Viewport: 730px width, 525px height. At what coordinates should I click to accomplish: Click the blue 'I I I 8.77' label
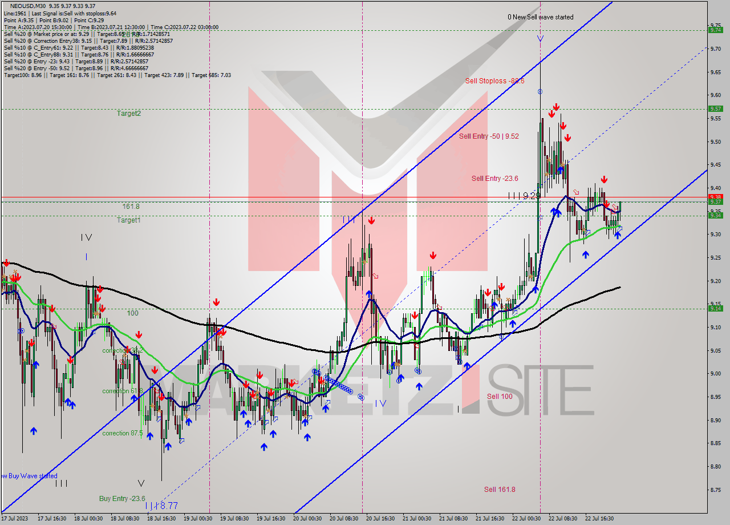[x=161, y=506]
